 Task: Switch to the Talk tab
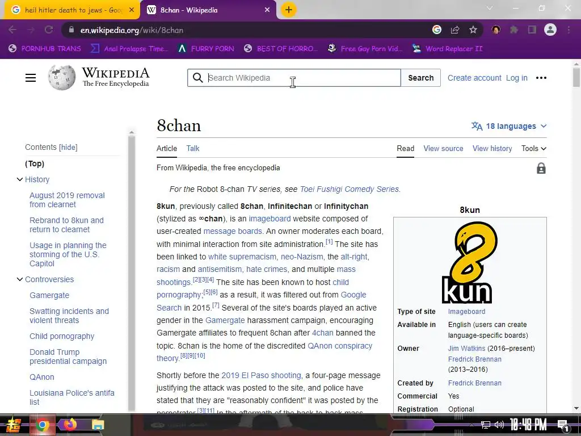(x=193, y=148)
